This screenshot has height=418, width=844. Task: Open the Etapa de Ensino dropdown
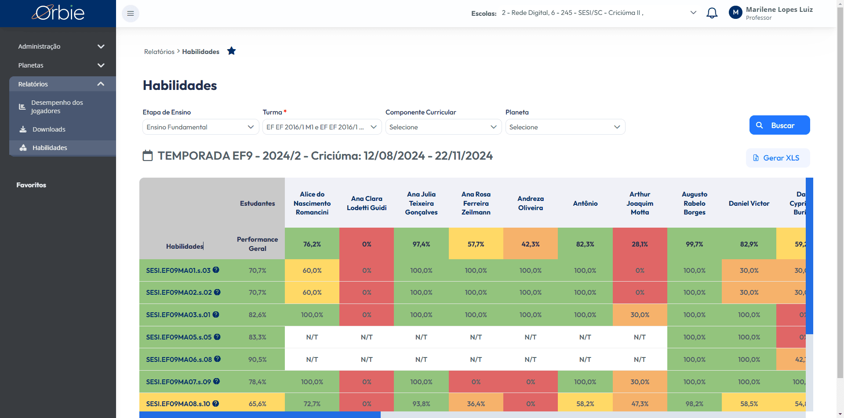click(201, 127)
